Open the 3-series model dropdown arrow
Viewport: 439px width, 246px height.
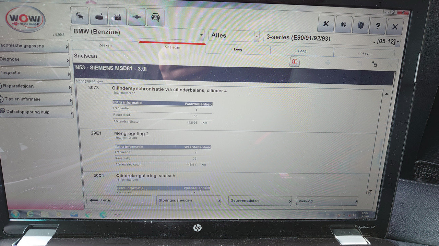coord(398,42)
